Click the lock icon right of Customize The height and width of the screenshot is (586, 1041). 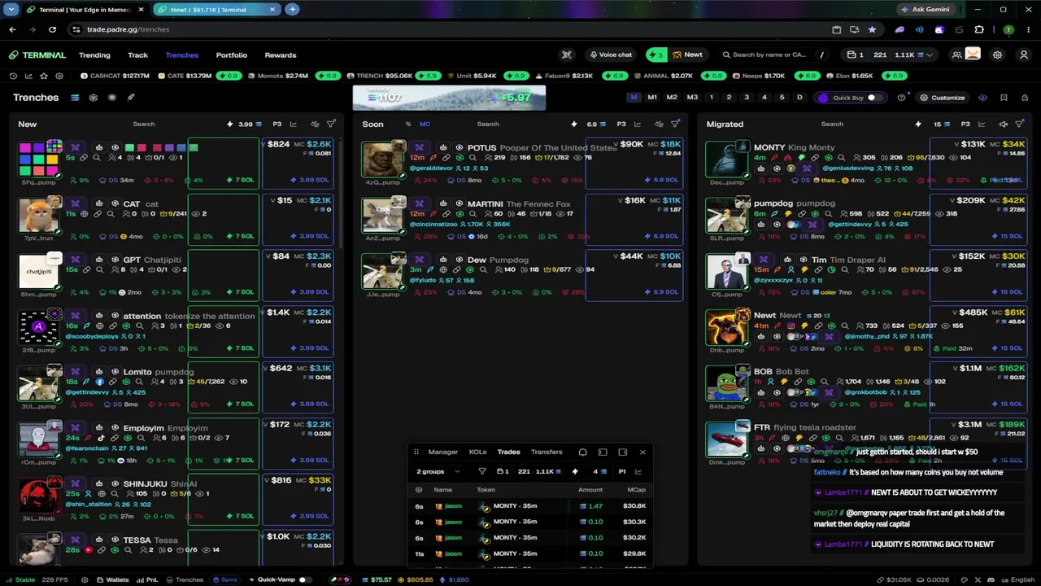pos(1024,98)
